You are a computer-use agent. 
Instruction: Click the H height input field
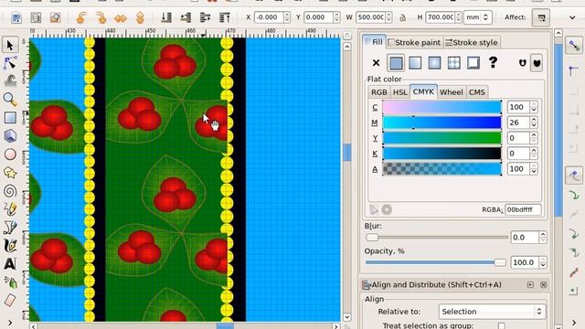coord(441,17)
